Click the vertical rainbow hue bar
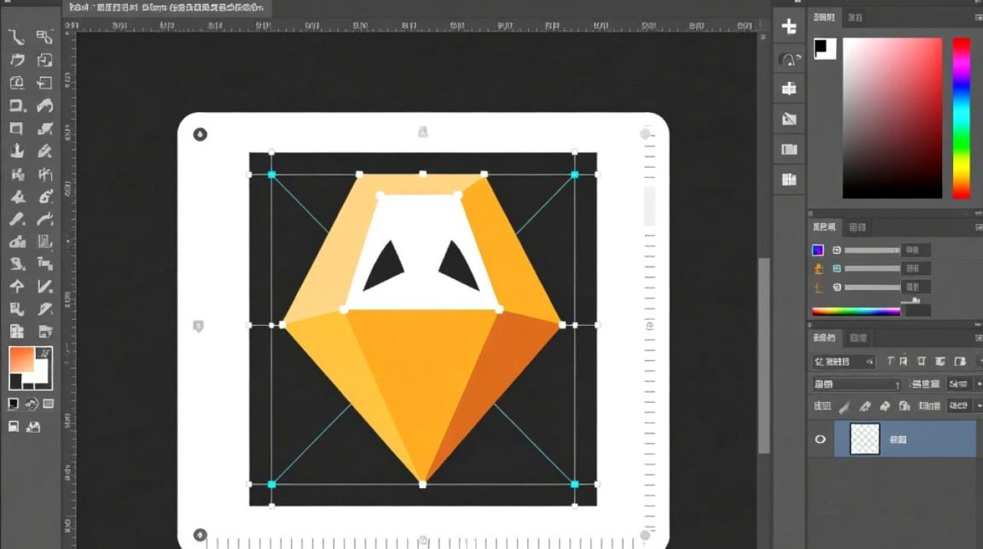 [961, 118]
